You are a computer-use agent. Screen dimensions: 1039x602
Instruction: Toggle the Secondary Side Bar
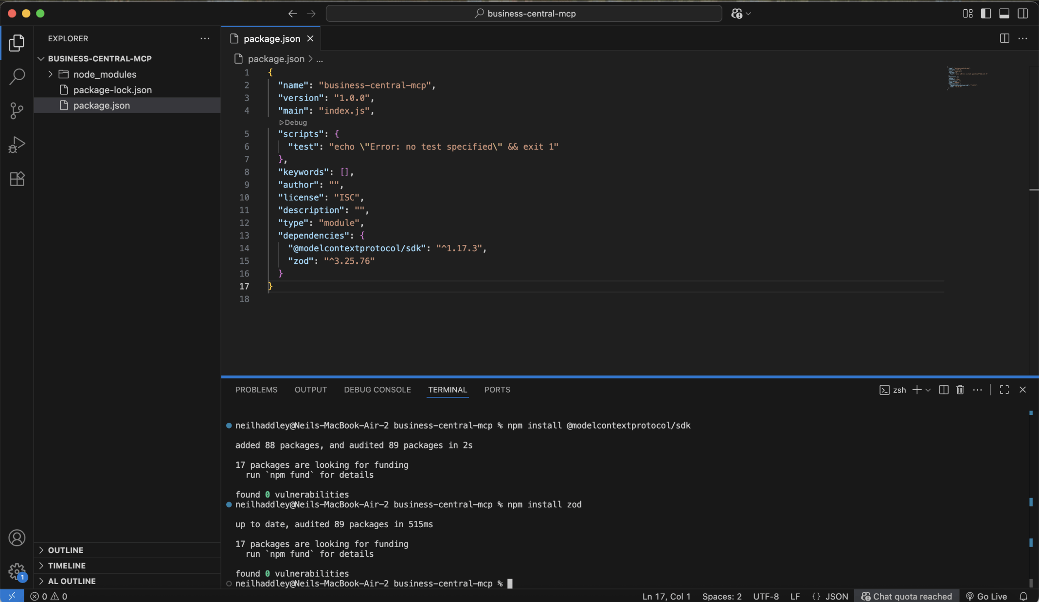1023,13
